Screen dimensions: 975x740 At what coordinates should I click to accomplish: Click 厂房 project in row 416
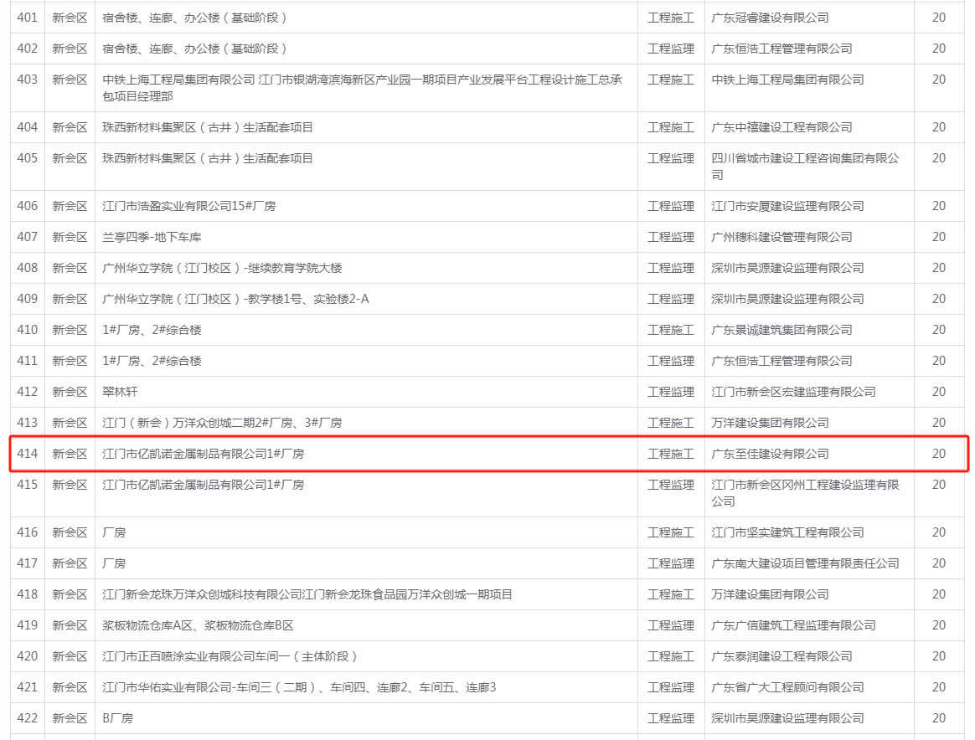114,532
